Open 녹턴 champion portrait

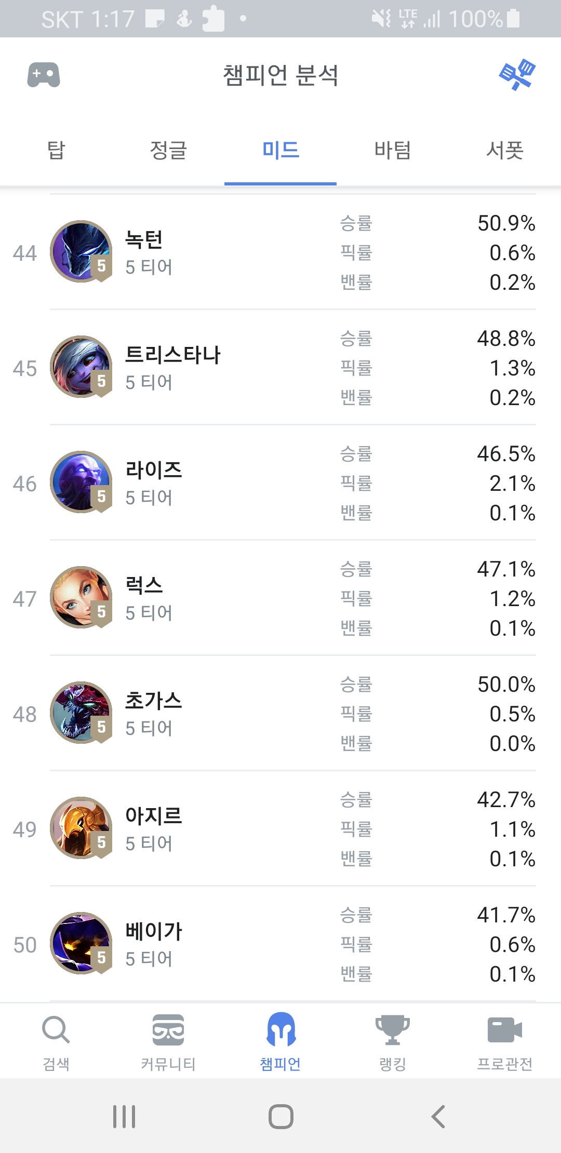(81, 252)
